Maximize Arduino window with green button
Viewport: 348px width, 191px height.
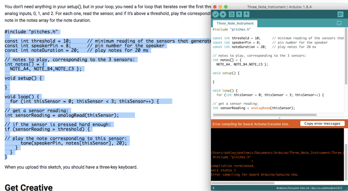pyautogui.click(x=226, y=7)
